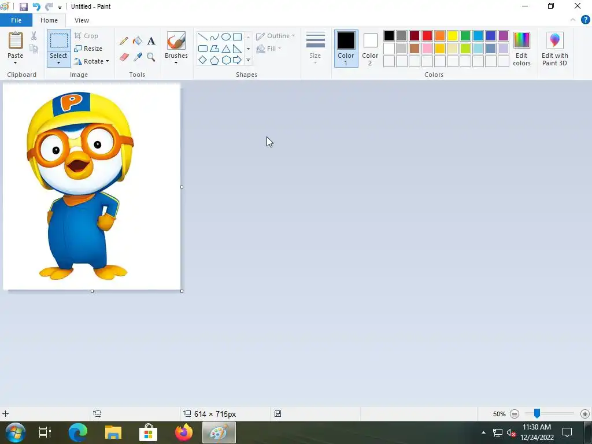Open the Paste dropdown arrow
Viewport: 592px width, 444px height.
pos(16,62)
